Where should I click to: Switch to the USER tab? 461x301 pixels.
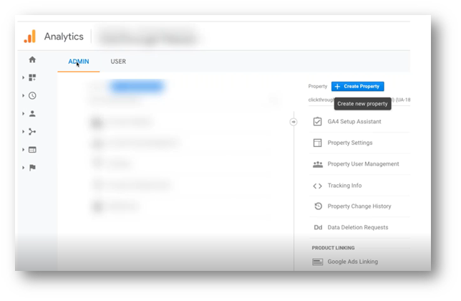[x=118, y=62]
